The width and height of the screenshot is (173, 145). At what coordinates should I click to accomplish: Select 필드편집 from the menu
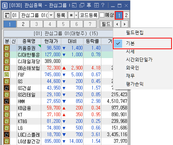[x=134, y=33]
